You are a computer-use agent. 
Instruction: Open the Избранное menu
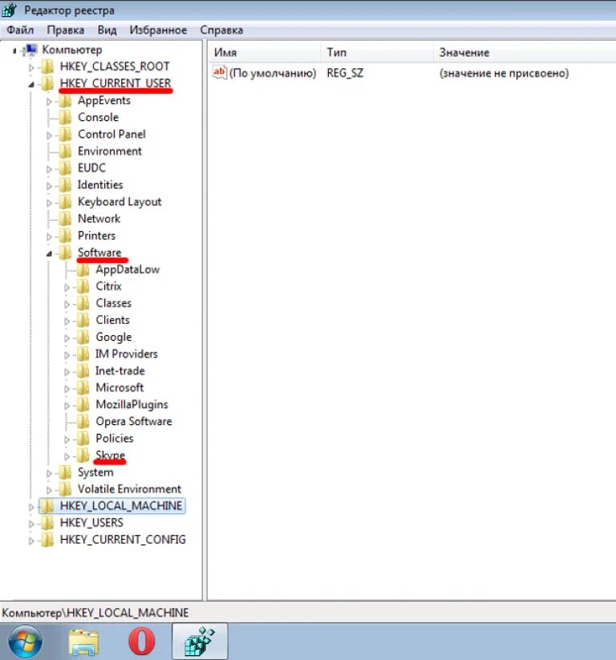[158, 30]
